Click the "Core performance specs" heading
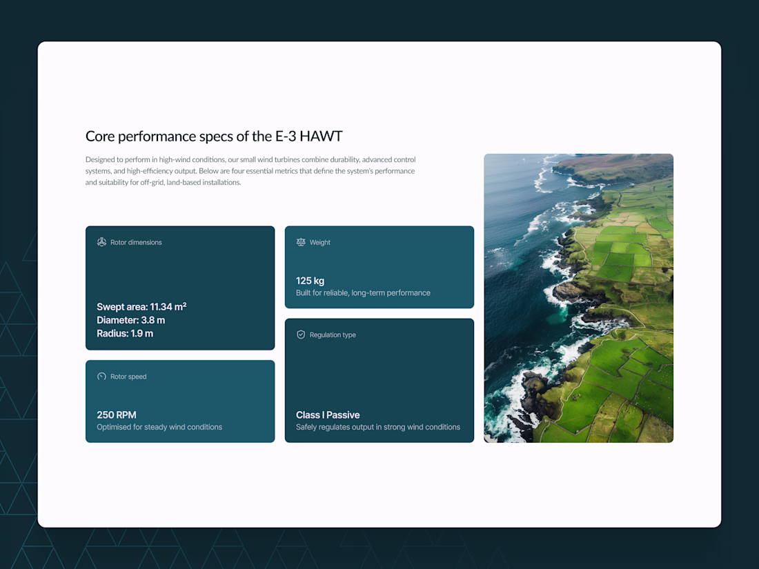 (214, 137)
